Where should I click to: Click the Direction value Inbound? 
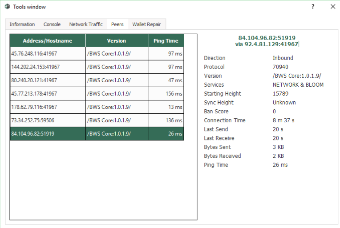[x=283, y=58]
